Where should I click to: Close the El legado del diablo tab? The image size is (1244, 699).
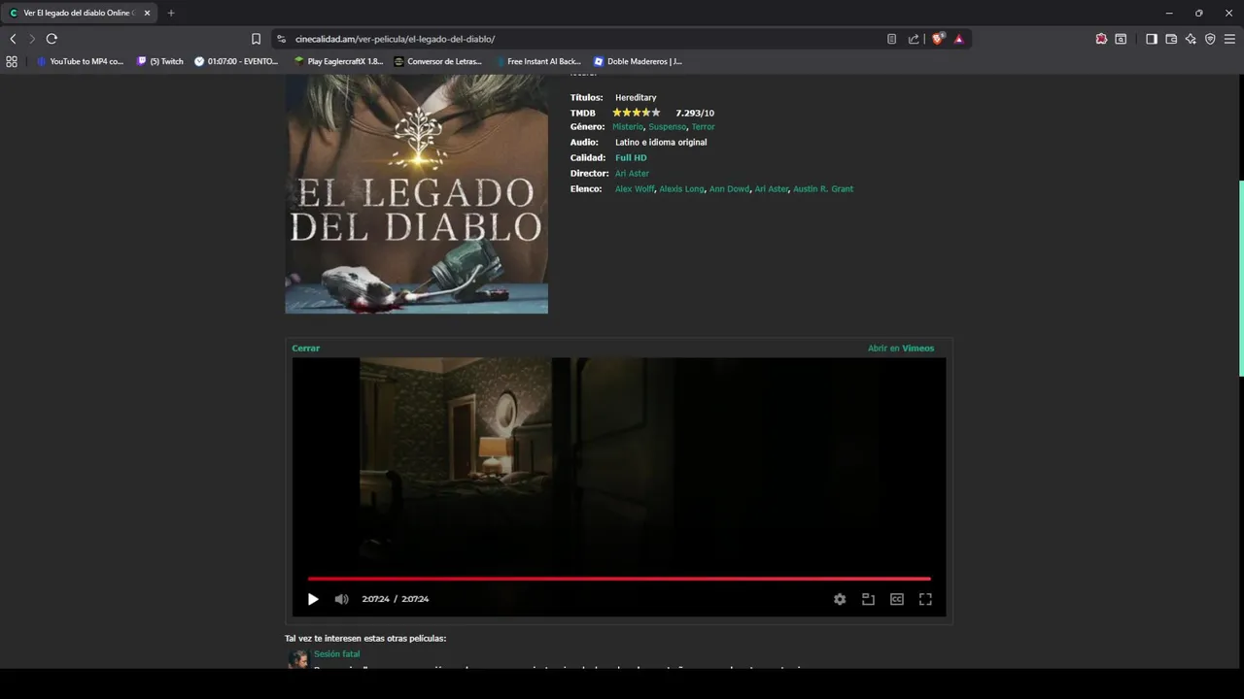tap(147, 13)
